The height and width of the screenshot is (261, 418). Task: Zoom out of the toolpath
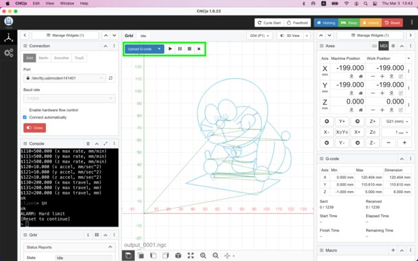216,256
